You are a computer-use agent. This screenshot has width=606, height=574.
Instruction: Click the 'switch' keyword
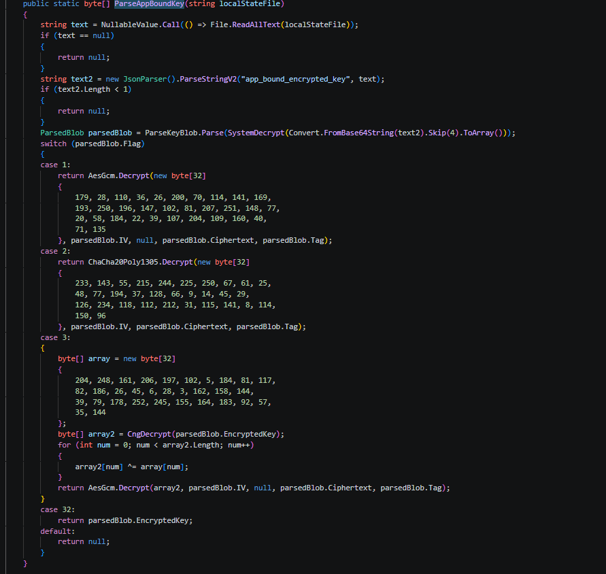click(53, 143)
